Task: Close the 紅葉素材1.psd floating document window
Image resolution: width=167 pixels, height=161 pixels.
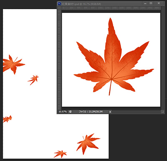Action: pyautogui.click(x=159, y=3)
